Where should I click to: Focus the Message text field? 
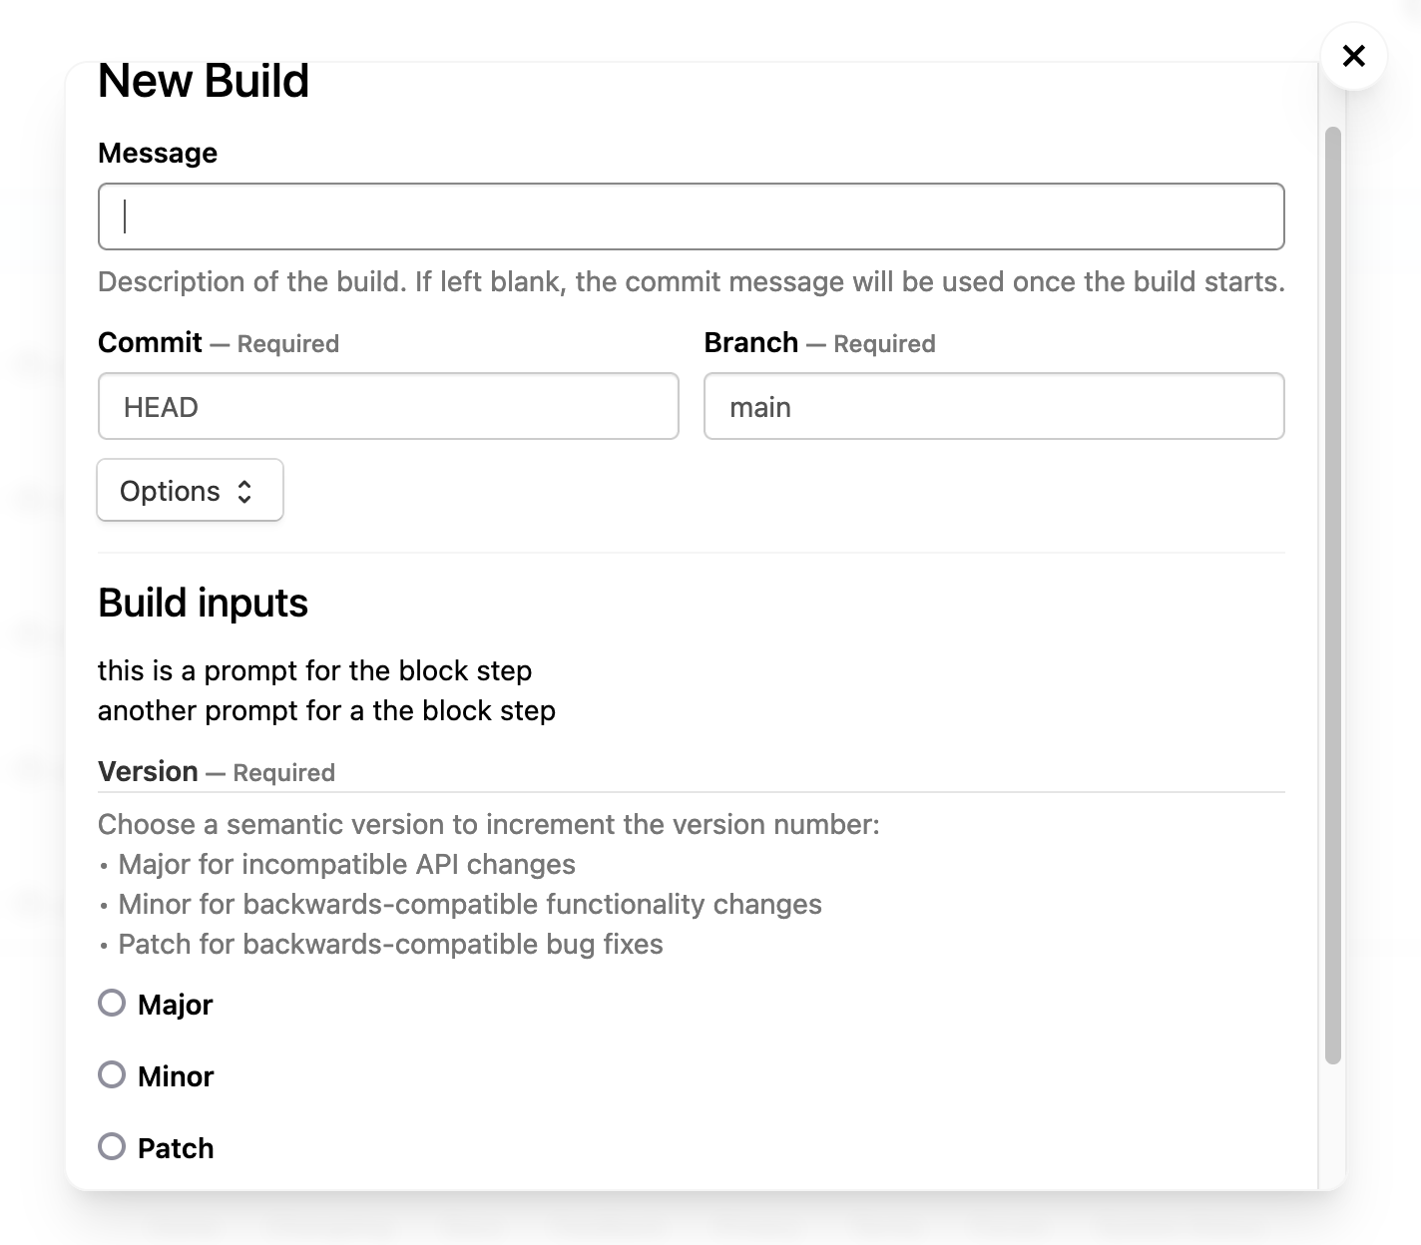(691, 216)
